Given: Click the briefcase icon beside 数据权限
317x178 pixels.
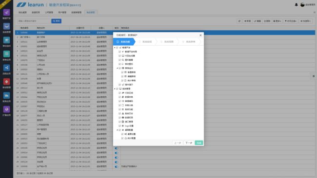Looking at the screenshot, I should point(123,118).
